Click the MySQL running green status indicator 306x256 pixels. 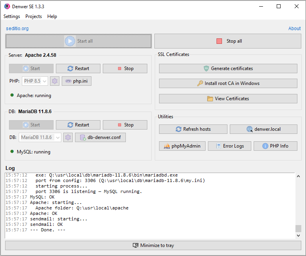tap(12, 151)
